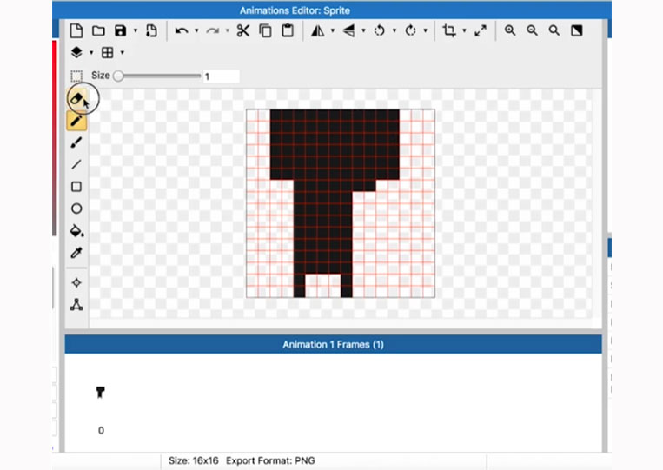Select the Brush tool
This screenshot has height=470, width=663.
76,142
